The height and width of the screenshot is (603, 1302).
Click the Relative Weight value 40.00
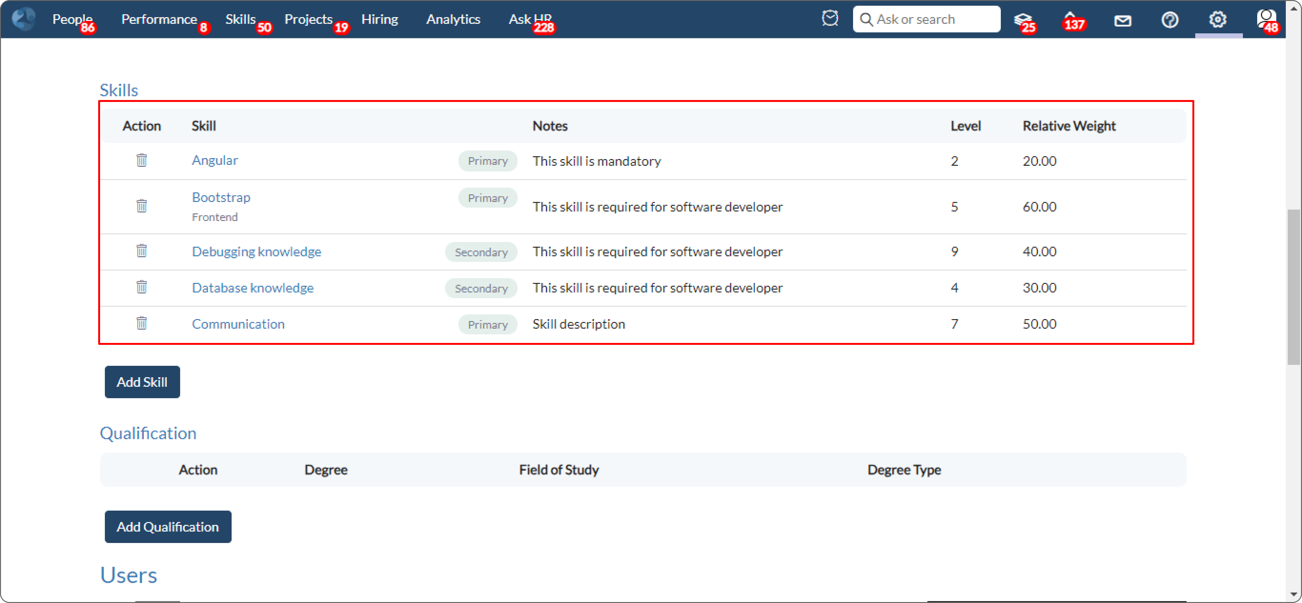coord(1039,251)
